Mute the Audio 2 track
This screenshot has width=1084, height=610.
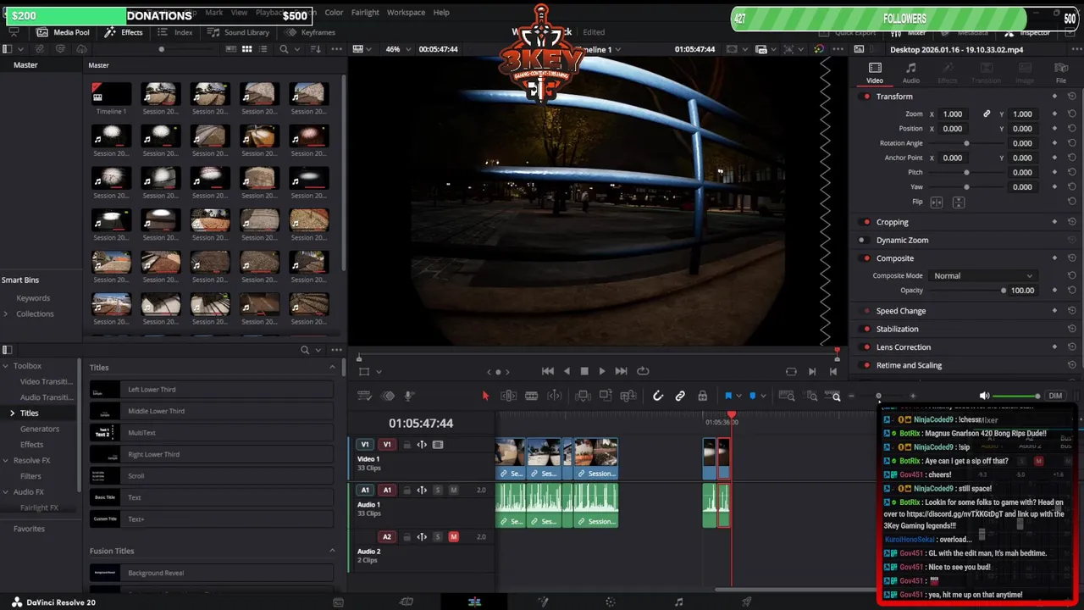tap(454, 536)
